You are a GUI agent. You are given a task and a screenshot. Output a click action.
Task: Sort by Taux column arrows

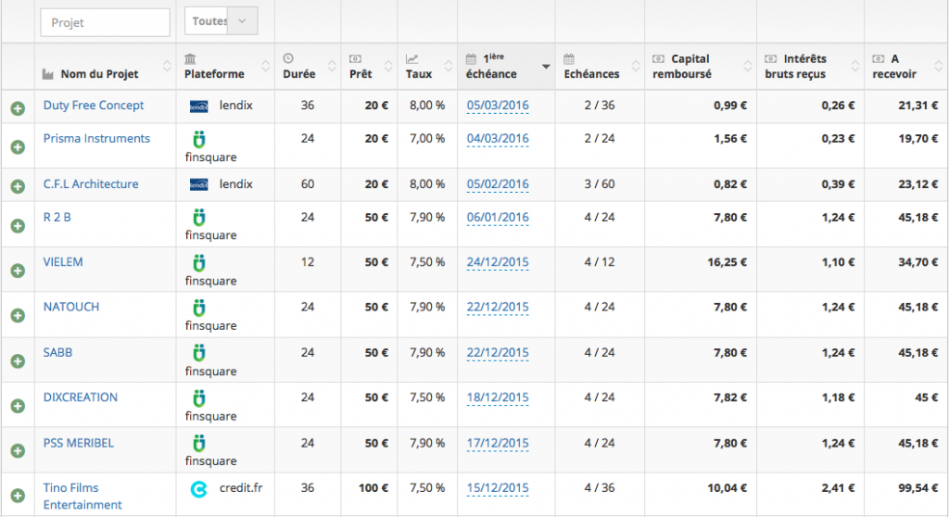(448, 66)
